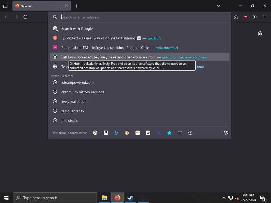
Task: Open the Firefox hamburger application menu
Action: click(265, 17)
